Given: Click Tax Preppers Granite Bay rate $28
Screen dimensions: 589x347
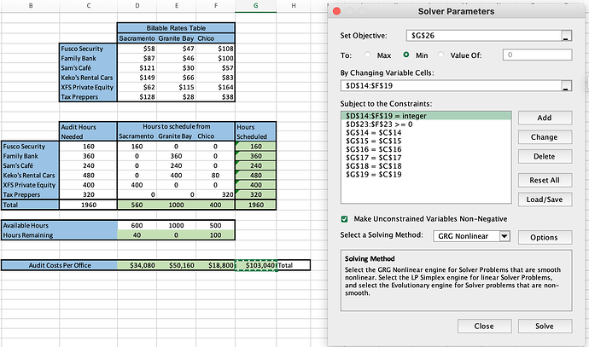Looking at the screenshot, I should (177, 97).
